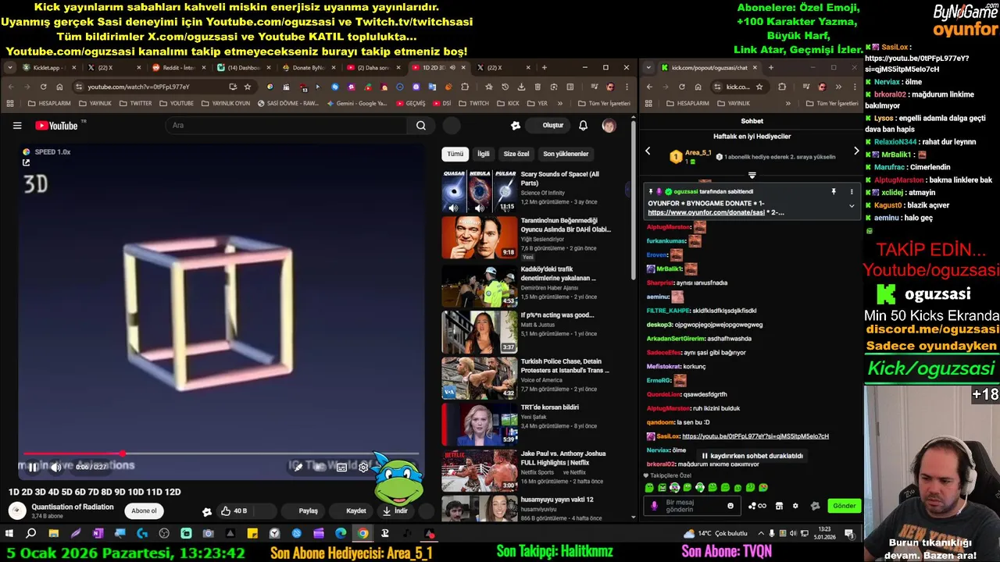The width and height of the screenshot is (1000, 562).
Task: Open the emoji picker in Kick chat
Action: tap(730, 506)
